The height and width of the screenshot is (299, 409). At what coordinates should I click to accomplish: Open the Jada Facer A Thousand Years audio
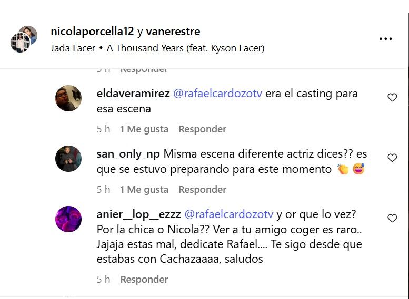coord(157,48)
